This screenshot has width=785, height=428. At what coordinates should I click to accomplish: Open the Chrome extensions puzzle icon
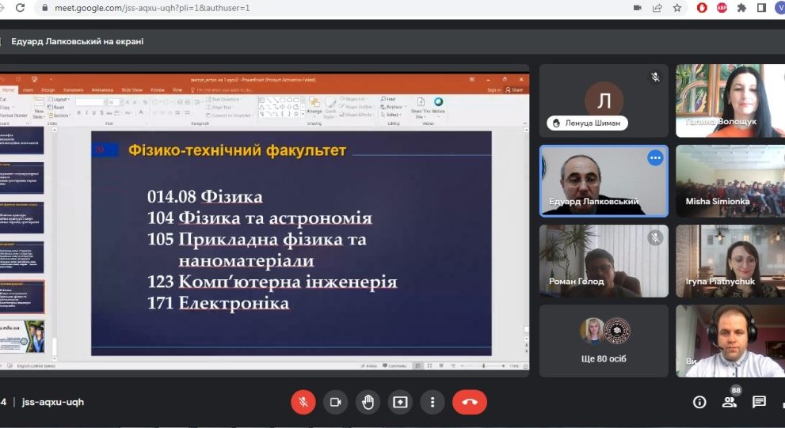click(x=741, y=8)
